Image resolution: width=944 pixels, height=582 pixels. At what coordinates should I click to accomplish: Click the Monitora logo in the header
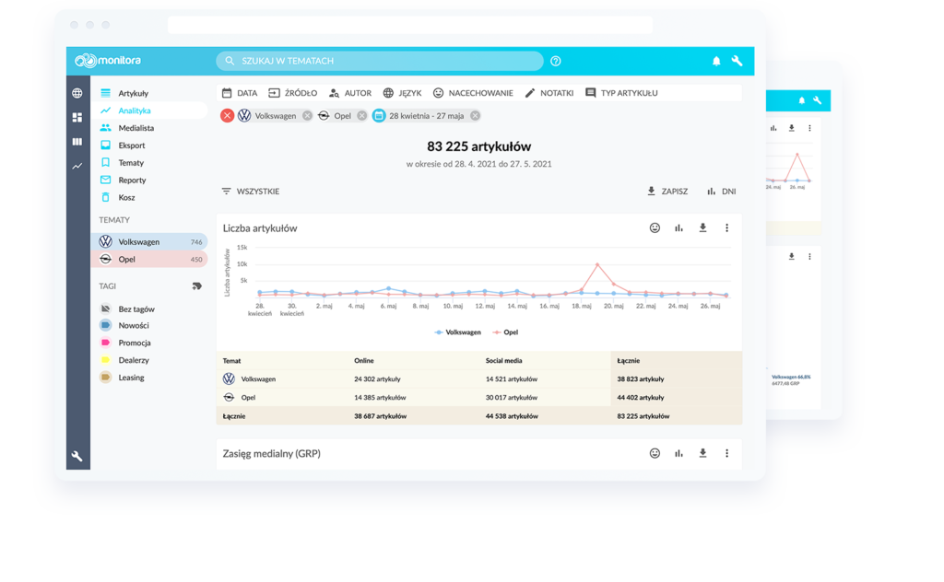click(x=108, y=60)
